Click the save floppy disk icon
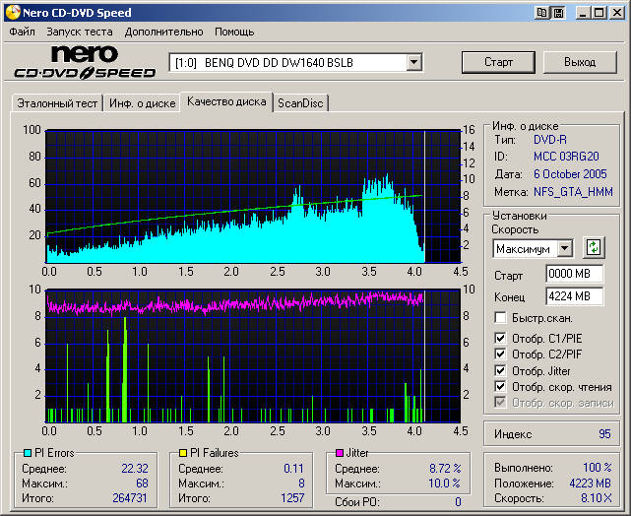 [558, 13]
